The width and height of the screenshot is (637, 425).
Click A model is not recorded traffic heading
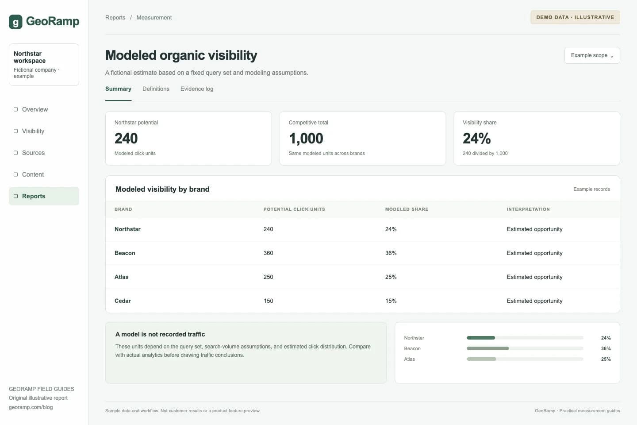(x=160, y=334)
